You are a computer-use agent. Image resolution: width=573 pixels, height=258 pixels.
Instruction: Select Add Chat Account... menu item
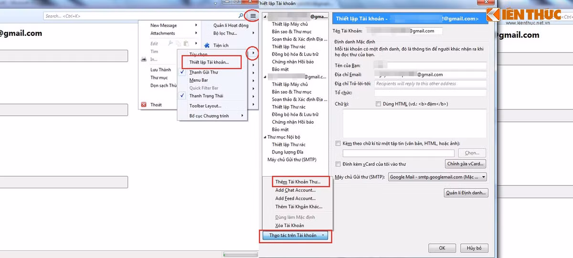point(296,190)
